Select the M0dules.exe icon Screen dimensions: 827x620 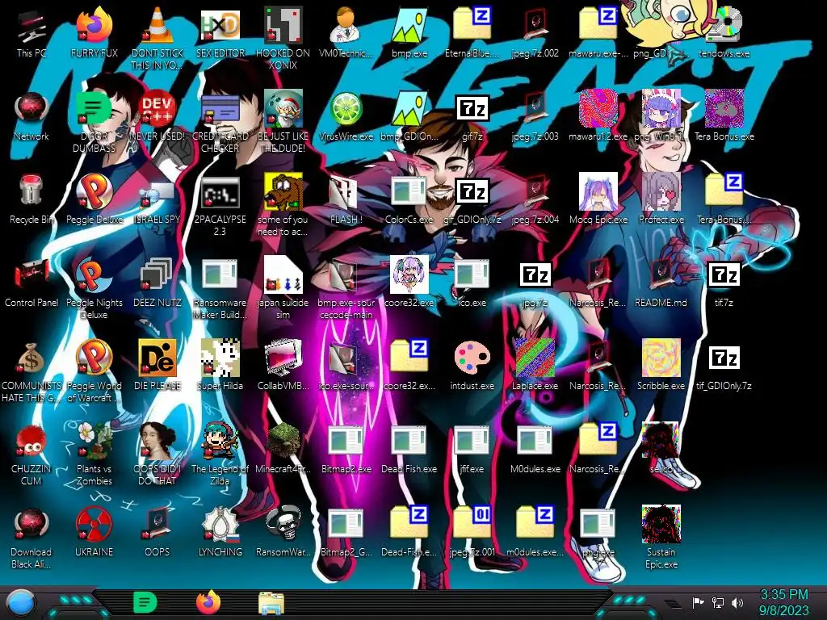[x=535, y=449]
